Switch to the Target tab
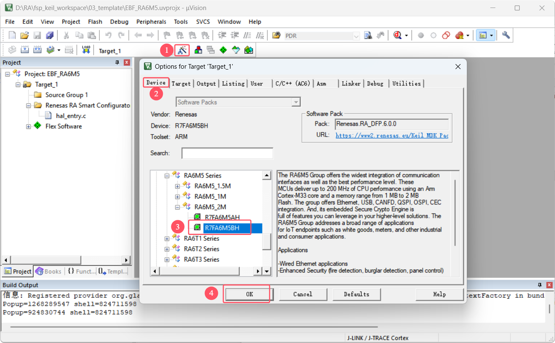The height and width of the screenshot is (343, 555). pyautogui.click(x=181, y=84)
